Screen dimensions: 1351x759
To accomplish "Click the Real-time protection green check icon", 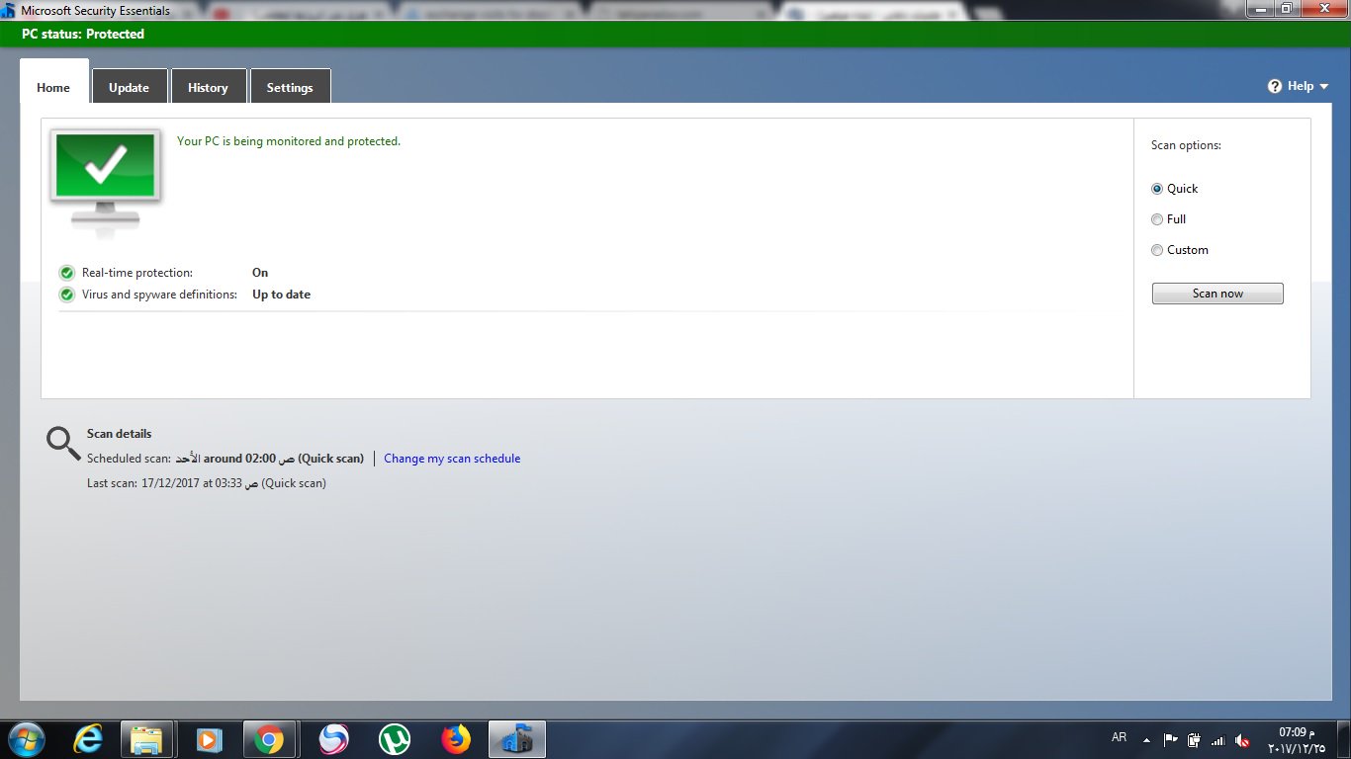I will coord(66,273).
